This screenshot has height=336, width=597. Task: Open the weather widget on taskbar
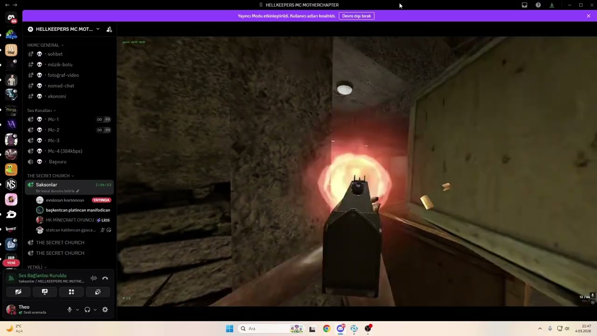14,329
